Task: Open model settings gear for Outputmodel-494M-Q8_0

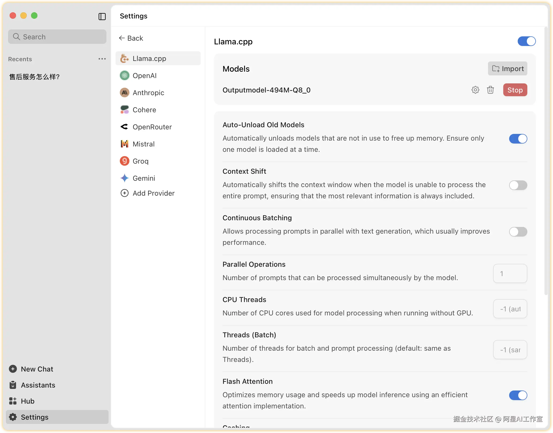Action: (475, 90)
